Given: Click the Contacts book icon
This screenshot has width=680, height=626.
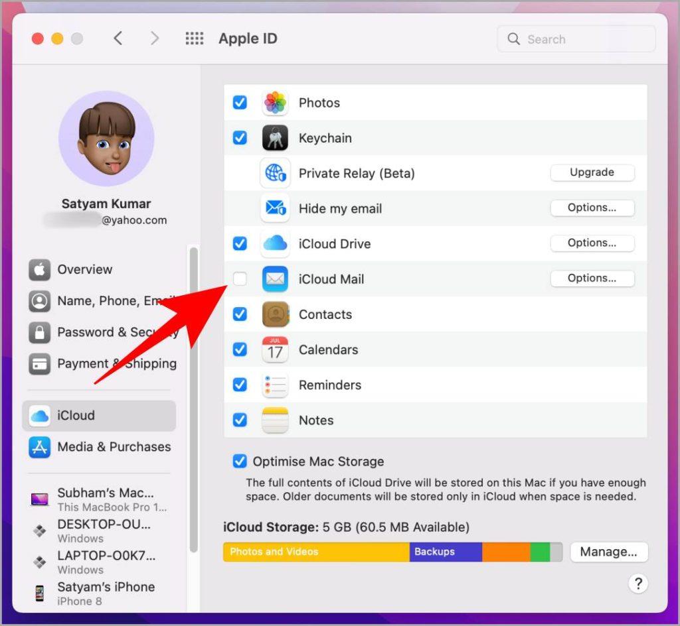Looking at the screenshot, I should tap(275, 314).
